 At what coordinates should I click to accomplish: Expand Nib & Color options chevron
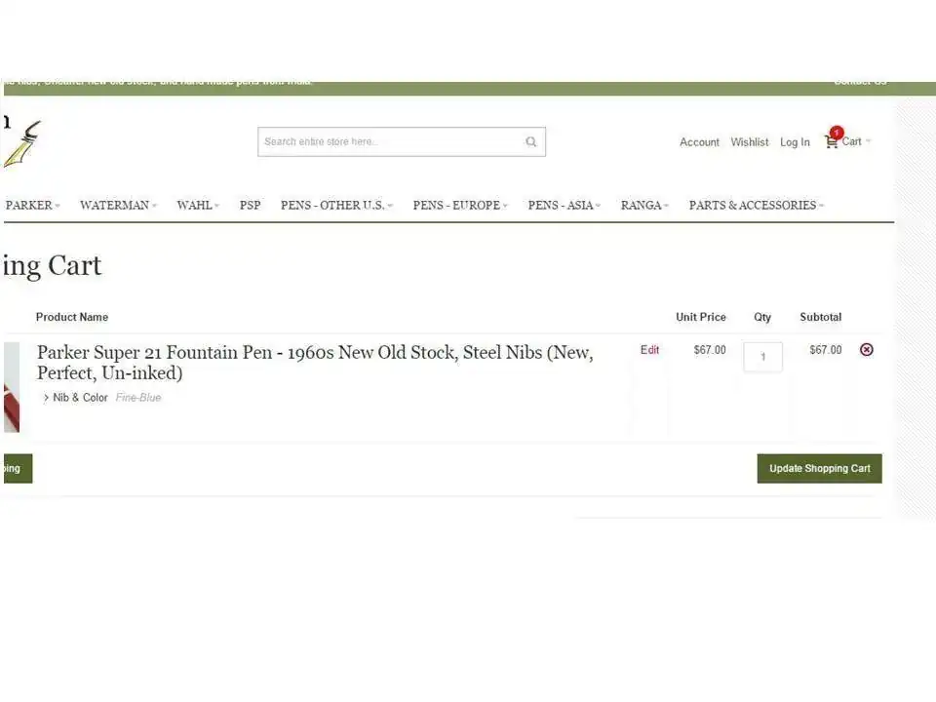[46, 398]
